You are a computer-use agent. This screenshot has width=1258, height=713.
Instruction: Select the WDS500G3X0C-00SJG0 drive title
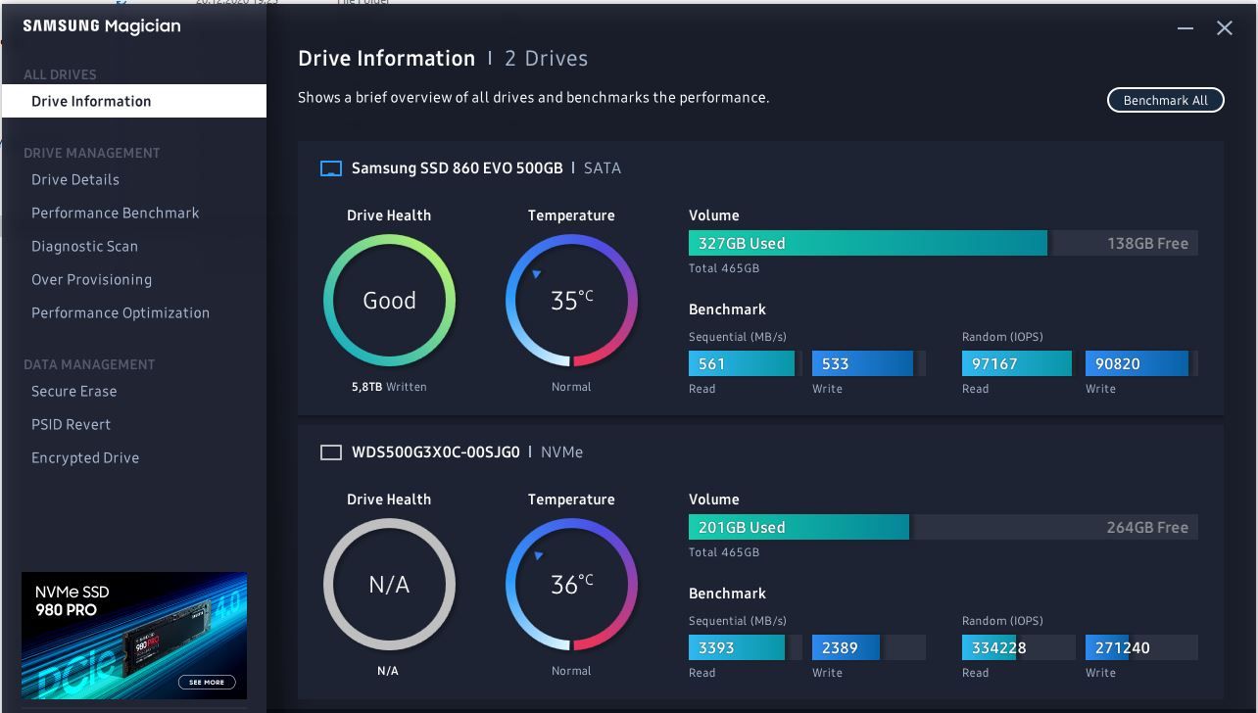click(436, 452)
